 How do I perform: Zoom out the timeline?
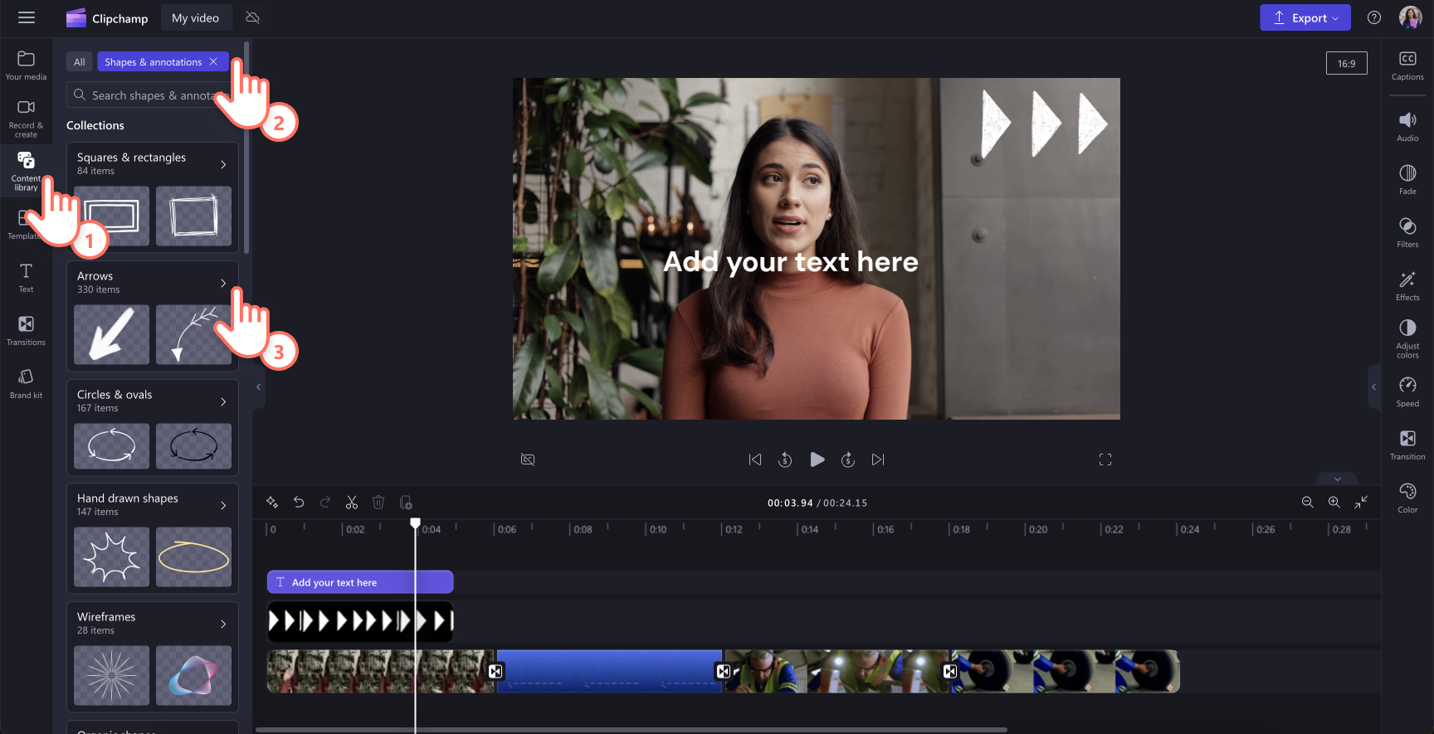click(x=1307, y=503)
